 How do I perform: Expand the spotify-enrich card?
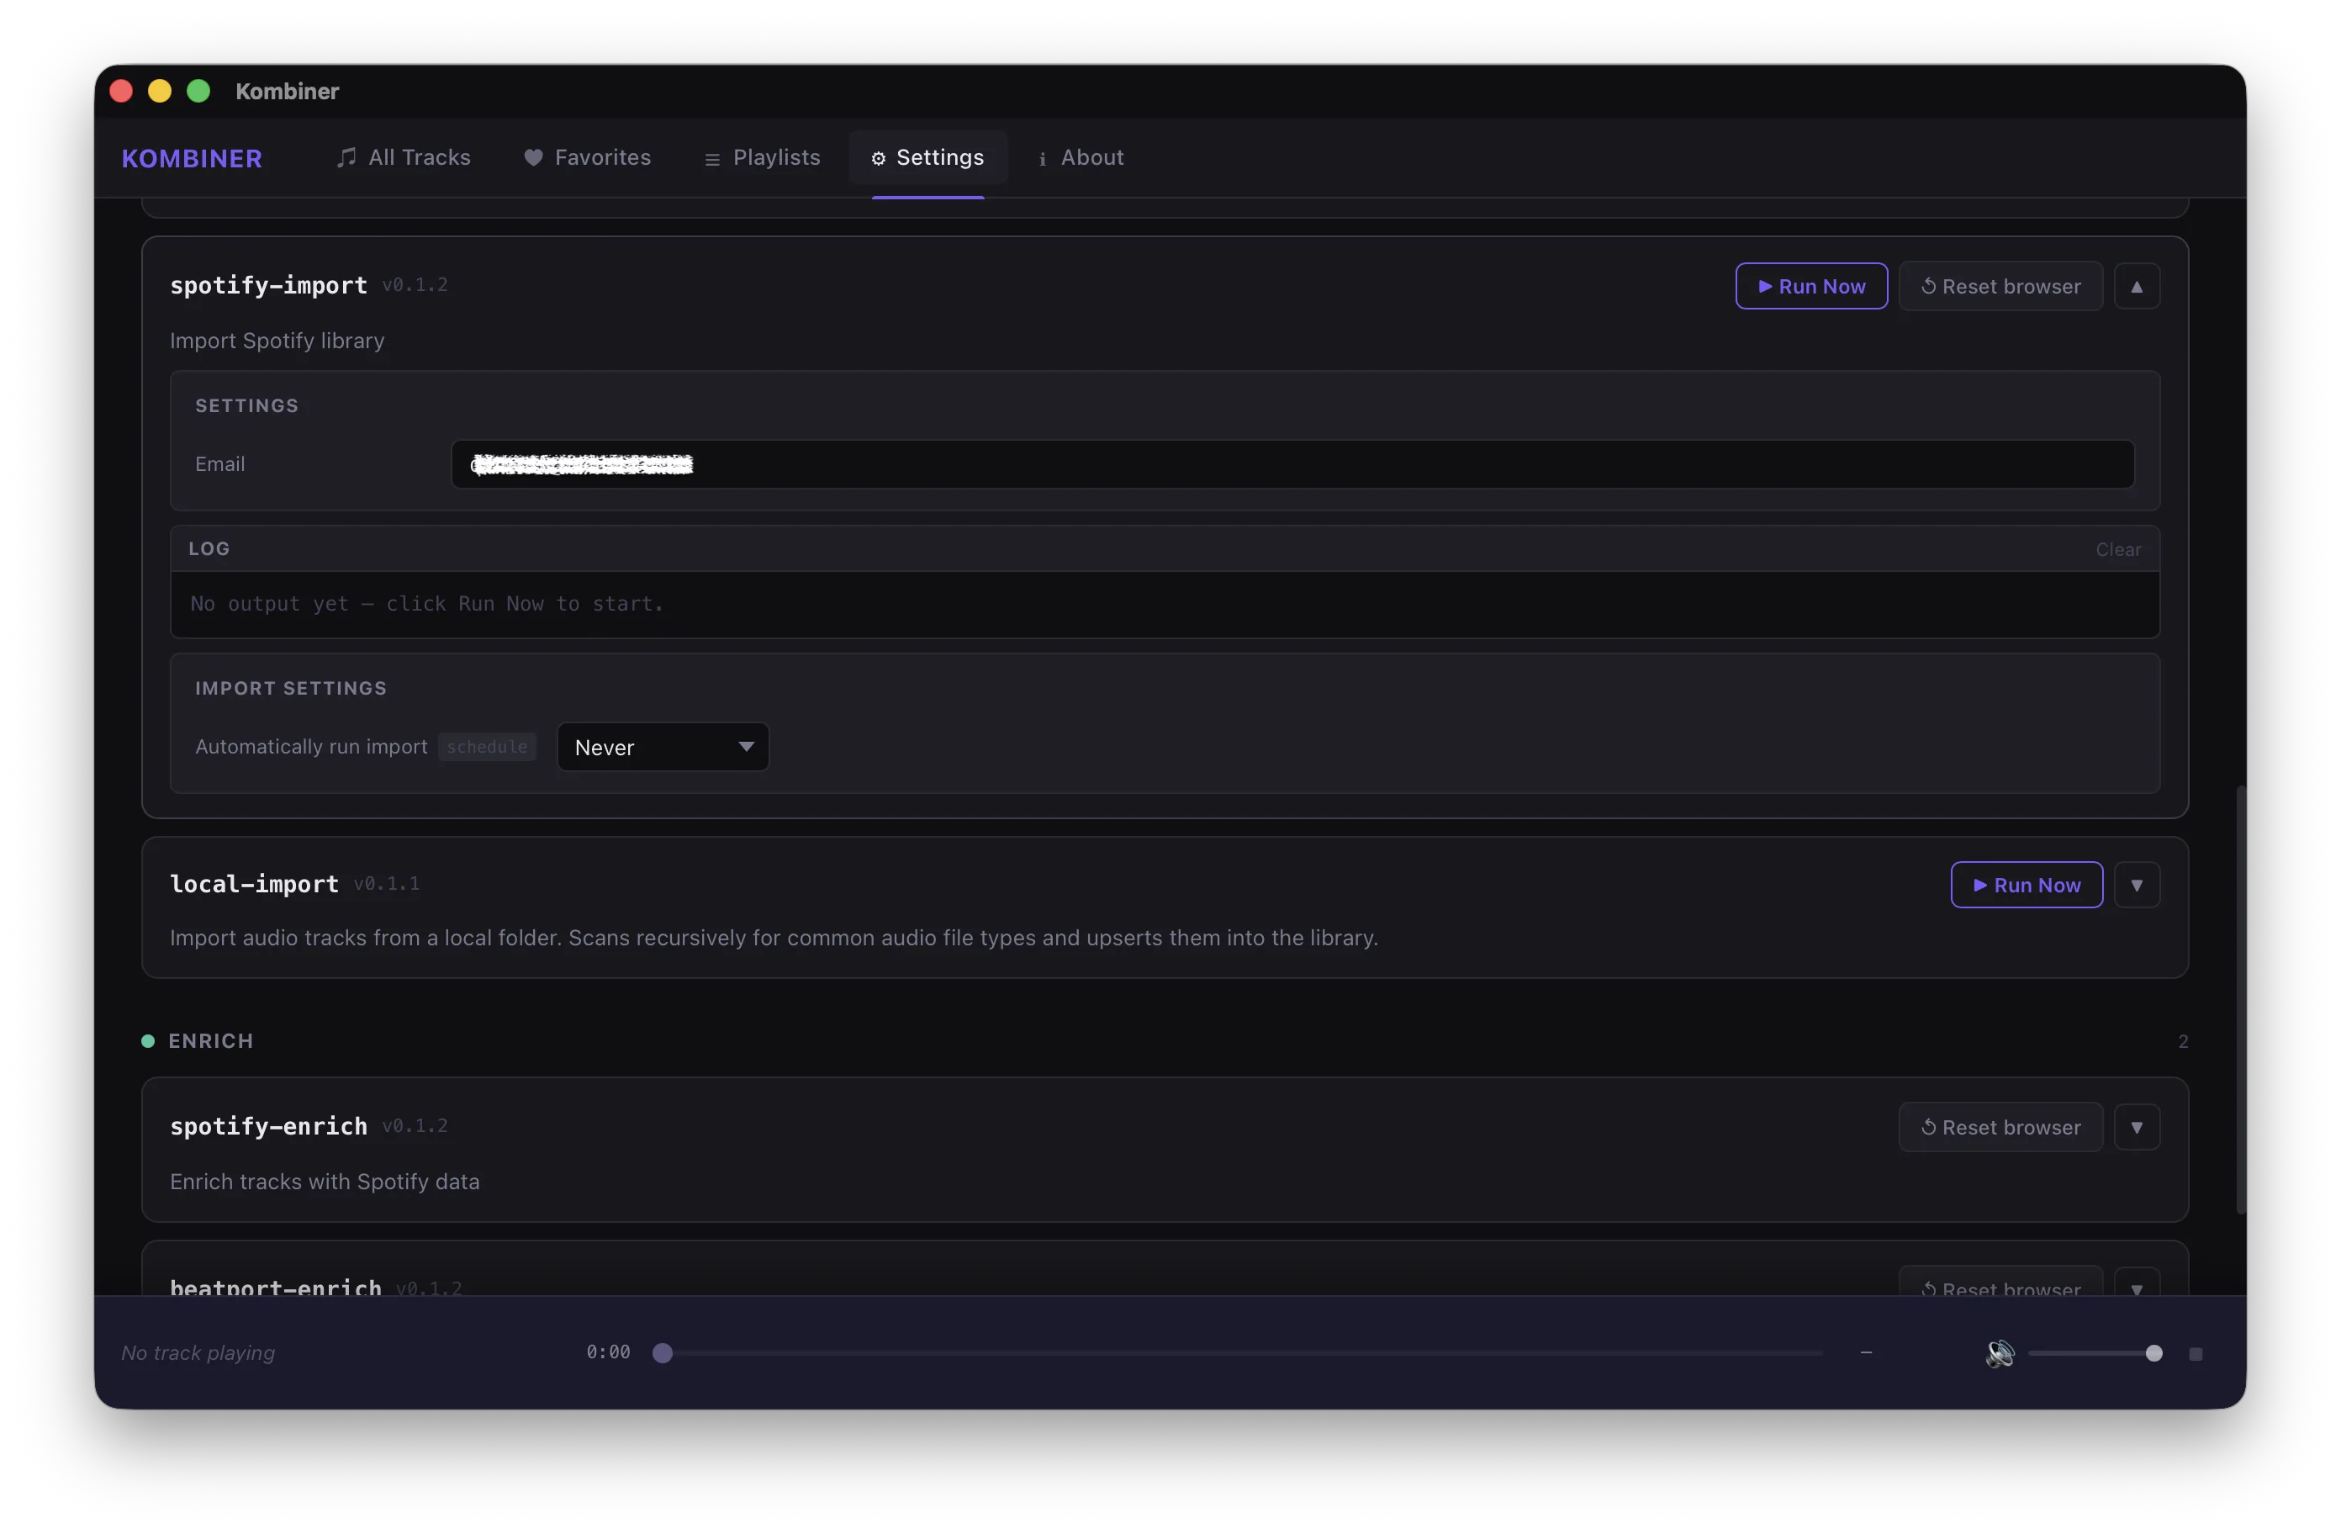click(2137, 1127)
